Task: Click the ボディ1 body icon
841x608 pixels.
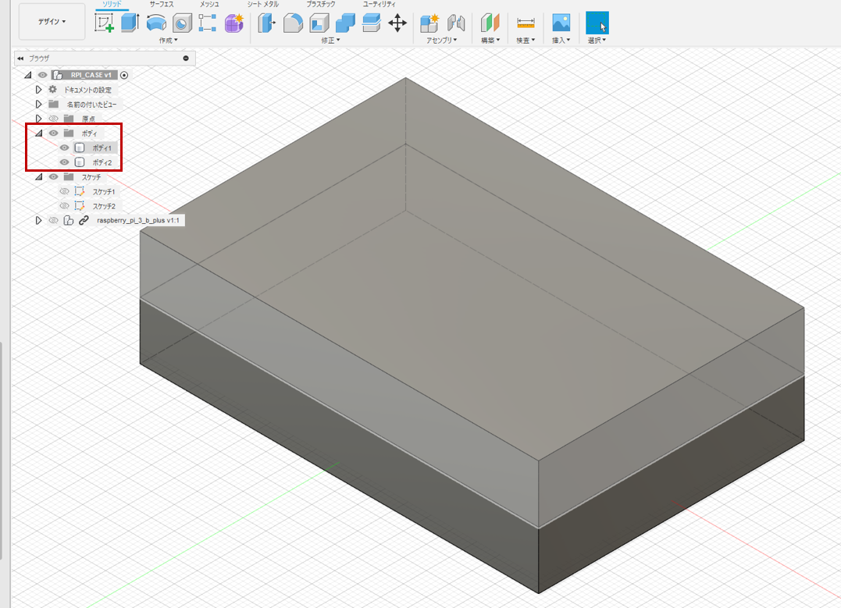Action: click(x=80, y=148)
